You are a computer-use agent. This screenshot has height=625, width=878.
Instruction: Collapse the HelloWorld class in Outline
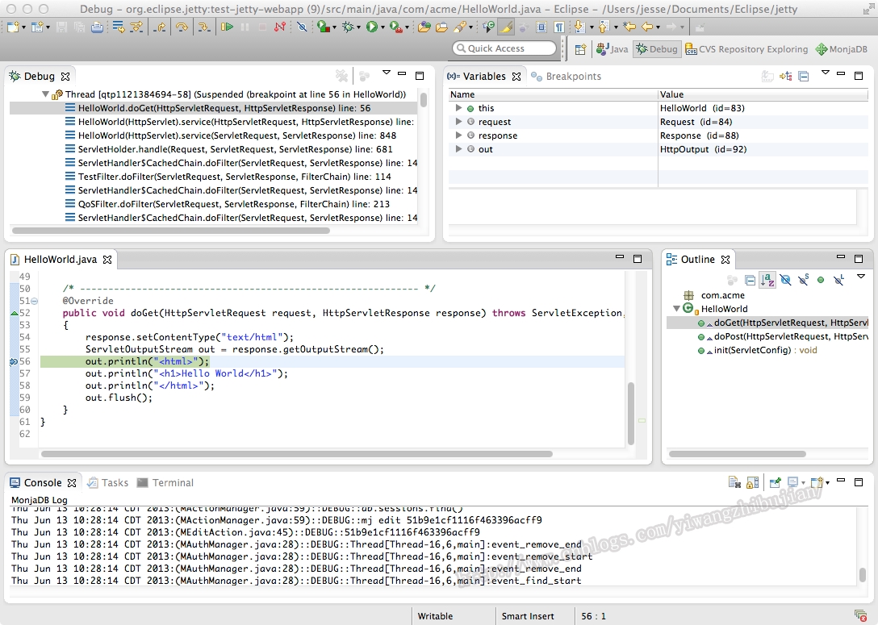(676, 308)
